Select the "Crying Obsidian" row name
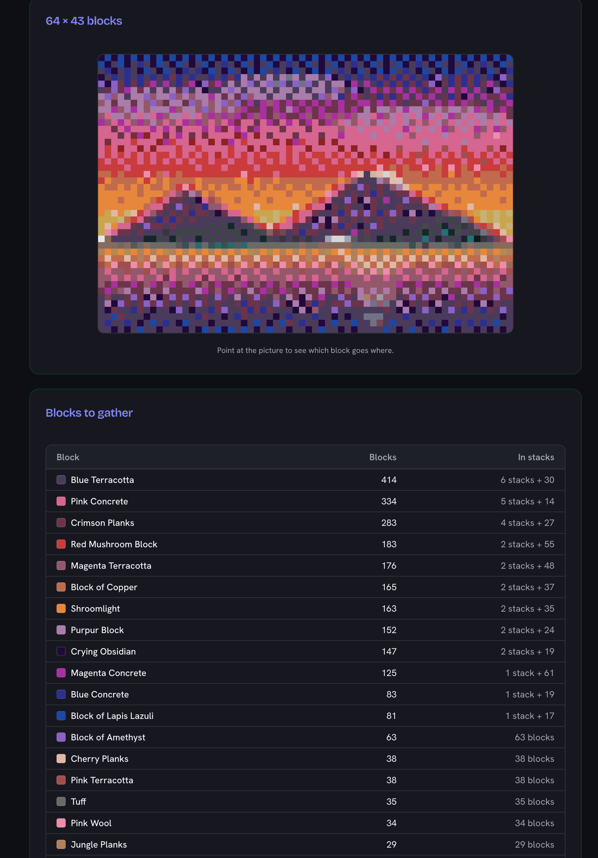The image size is (598, 858). coord(103,651)
